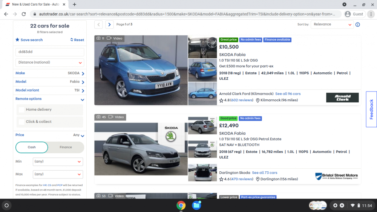
Task: Click the Finance available badge
Action: [277, 40]
